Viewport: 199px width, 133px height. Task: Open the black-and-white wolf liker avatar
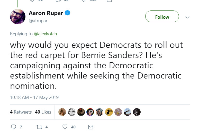[72, 112]
